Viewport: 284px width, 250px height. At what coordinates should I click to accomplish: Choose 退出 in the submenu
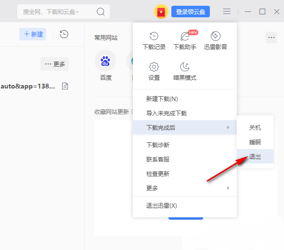tap(255, 156)
